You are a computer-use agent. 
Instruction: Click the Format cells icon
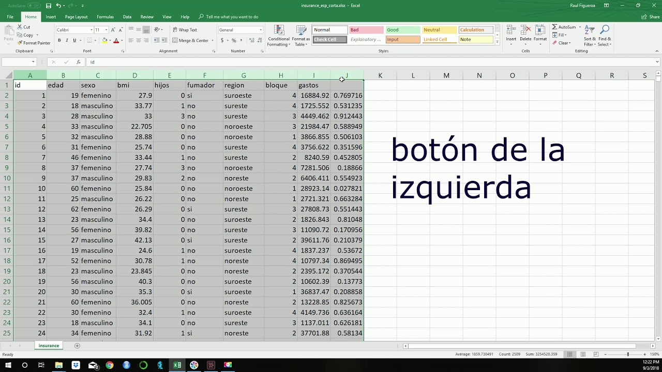pyautogui.click(x=540, y=30)
